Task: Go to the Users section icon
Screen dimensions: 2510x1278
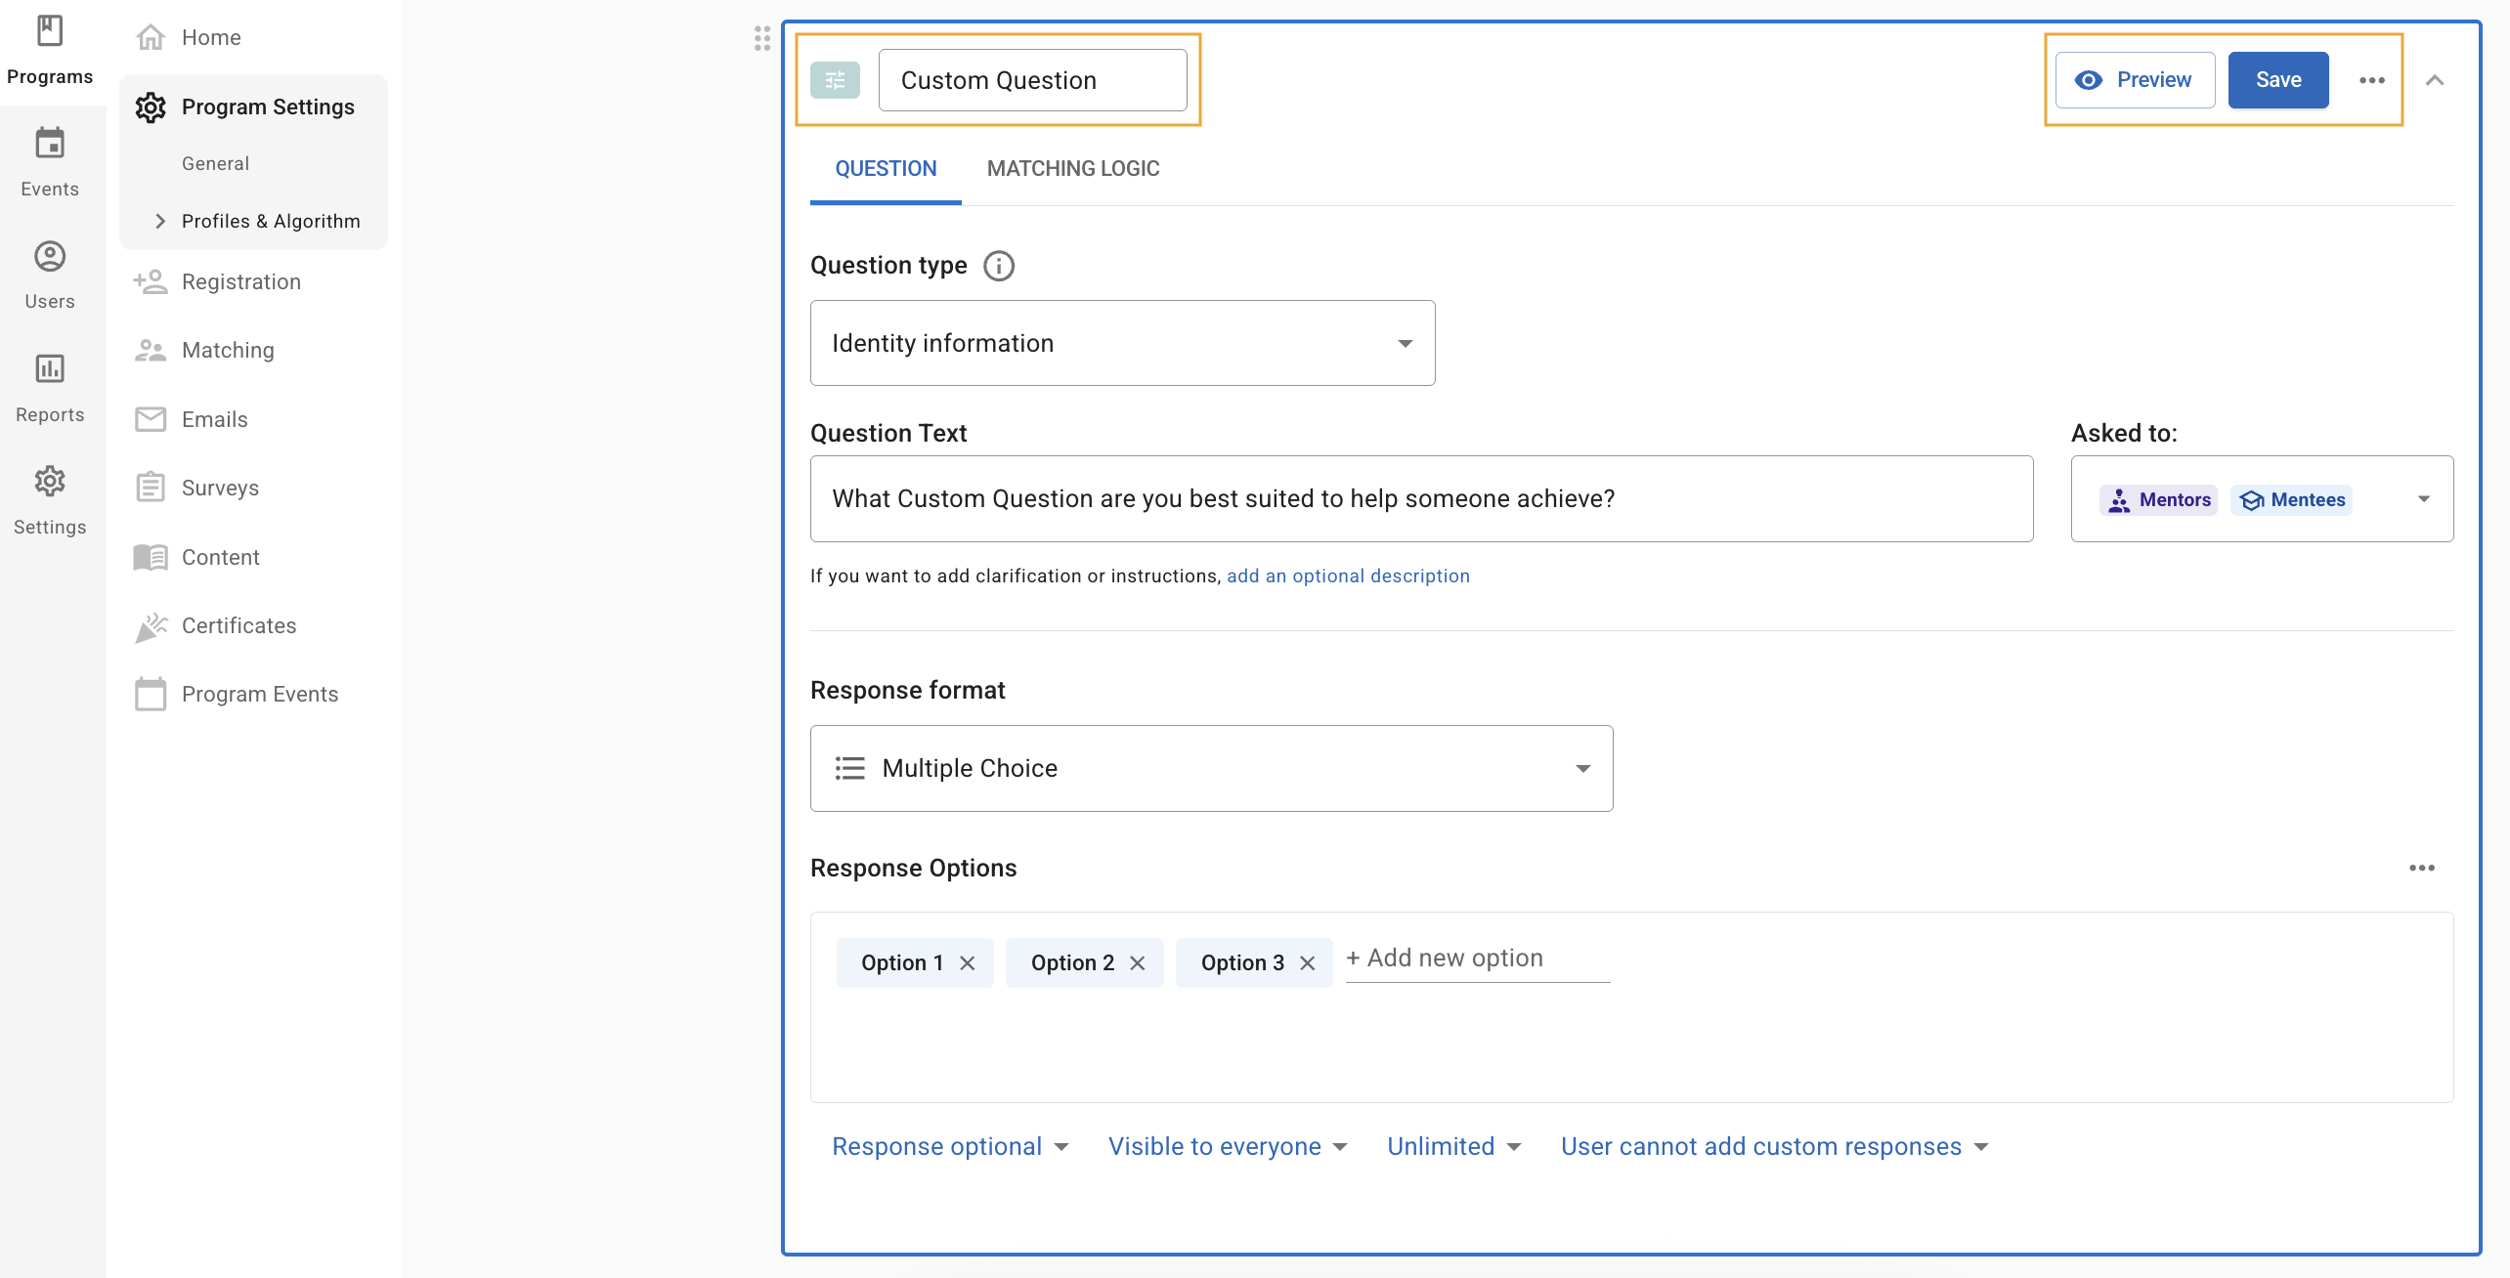Action: [50, 257]
